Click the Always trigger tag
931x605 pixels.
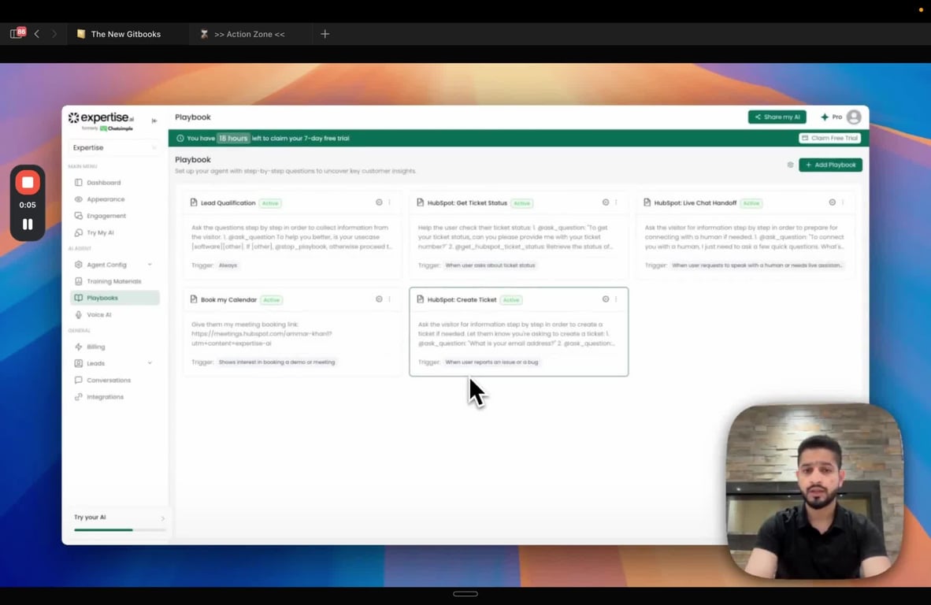click(228, 265)
